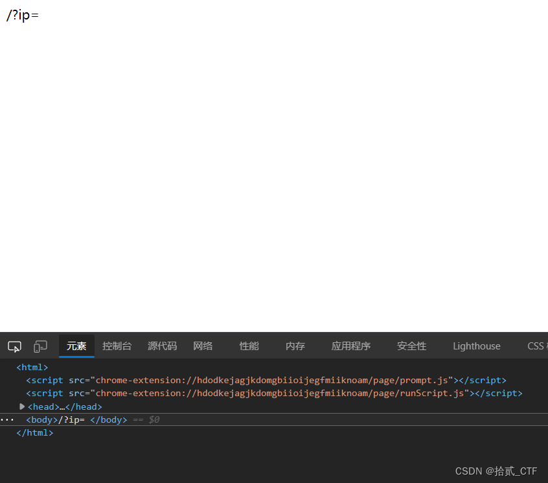Screen dimensions: 548x483
Task: Open the 内存 tab
Action: pos(295,346)
